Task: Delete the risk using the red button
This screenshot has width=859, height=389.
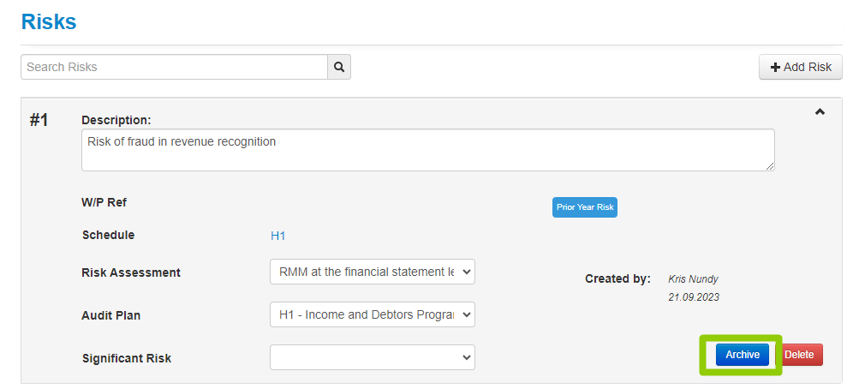Action: click(799, 355)
